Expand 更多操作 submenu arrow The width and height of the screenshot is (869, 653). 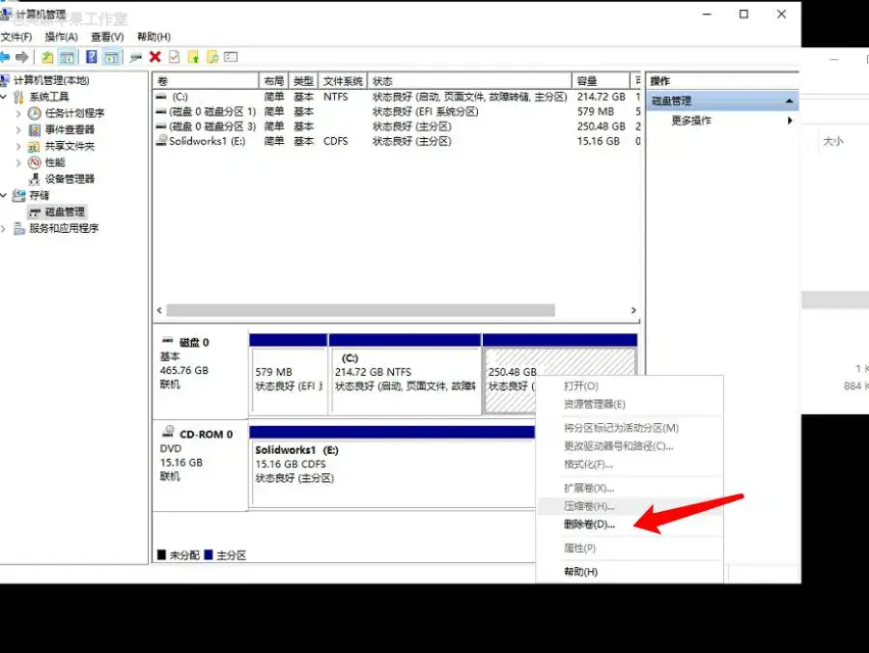pos(790,121)
